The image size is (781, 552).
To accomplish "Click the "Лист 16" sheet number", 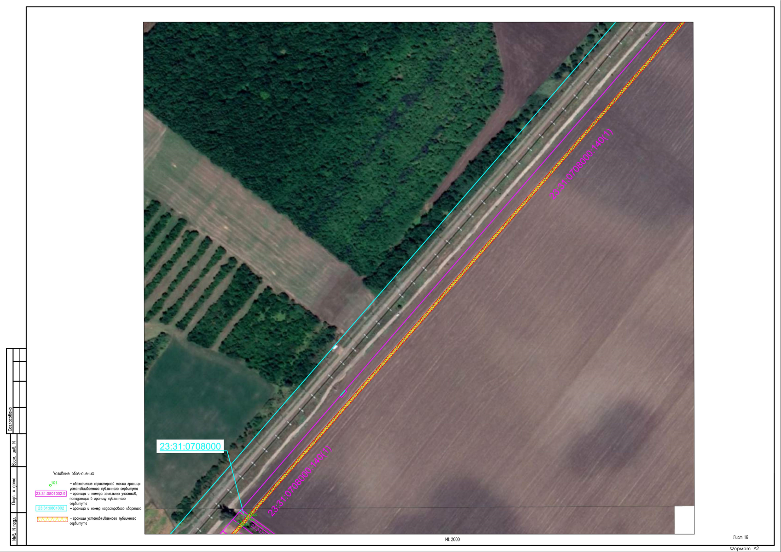I will (x=740, y=537).
